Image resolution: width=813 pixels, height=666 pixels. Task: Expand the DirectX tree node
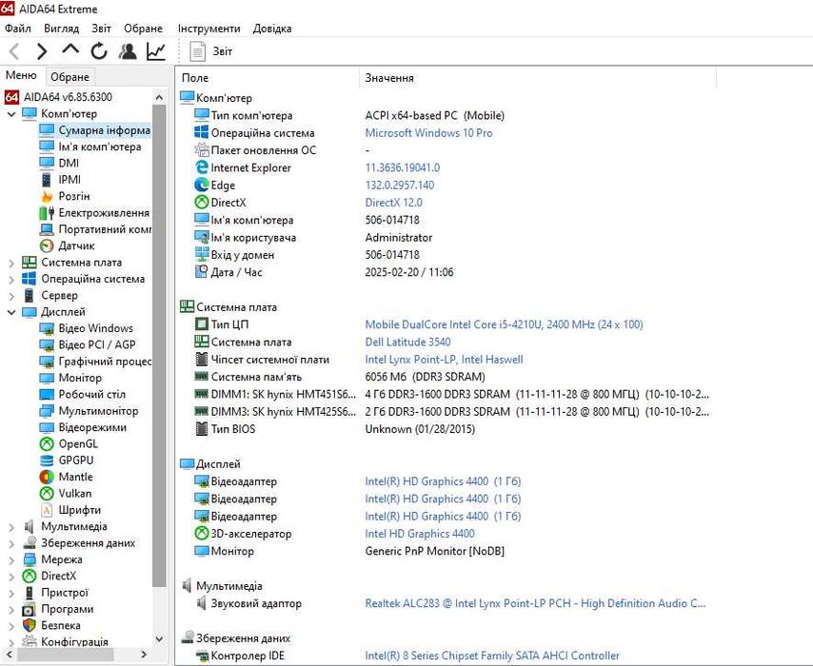click(11, 577)
